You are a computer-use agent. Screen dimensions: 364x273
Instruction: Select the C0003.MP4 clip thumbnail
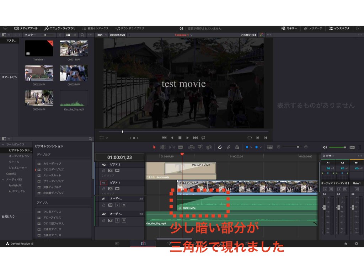click(74, 73)
